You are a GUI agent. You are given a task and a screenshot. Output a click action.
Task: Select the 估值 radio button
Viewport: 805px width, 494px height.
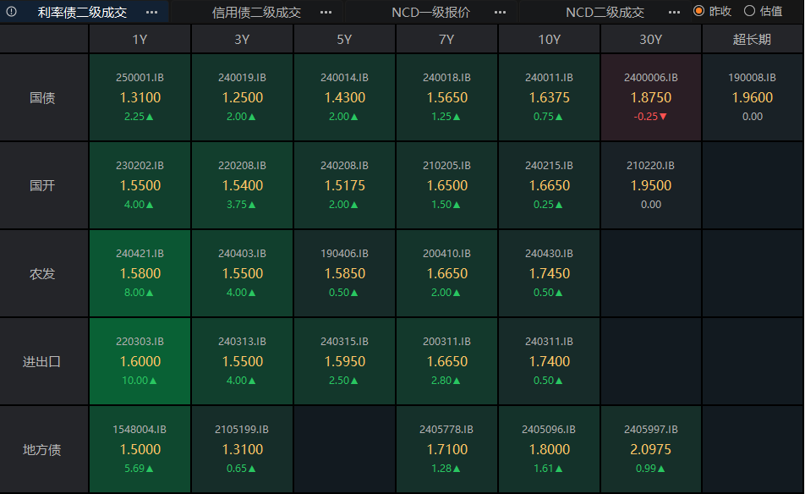[749, 11]
